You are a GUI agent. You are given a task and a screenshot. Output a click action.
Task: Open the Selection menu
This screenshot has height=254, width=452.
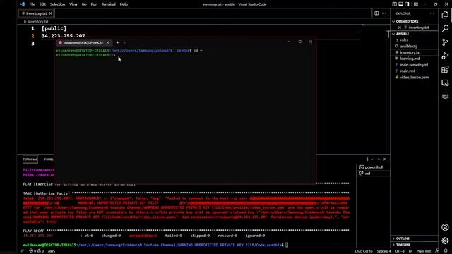[57, 4]
